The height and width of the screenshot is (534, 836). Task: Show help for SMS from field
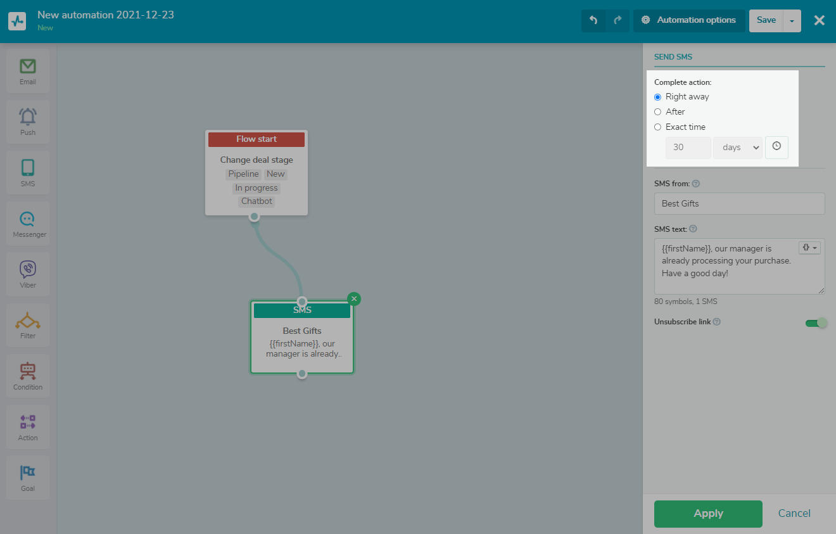click(696, 184)
